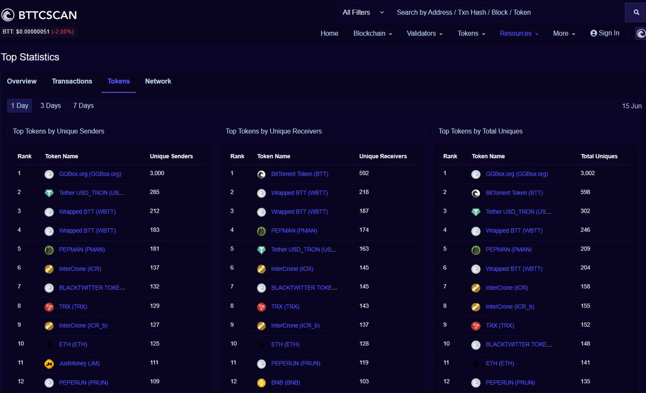Click JustMoney (JM) token icon
The height and width of the screenshot is (393, 646).
click(49, 364)
